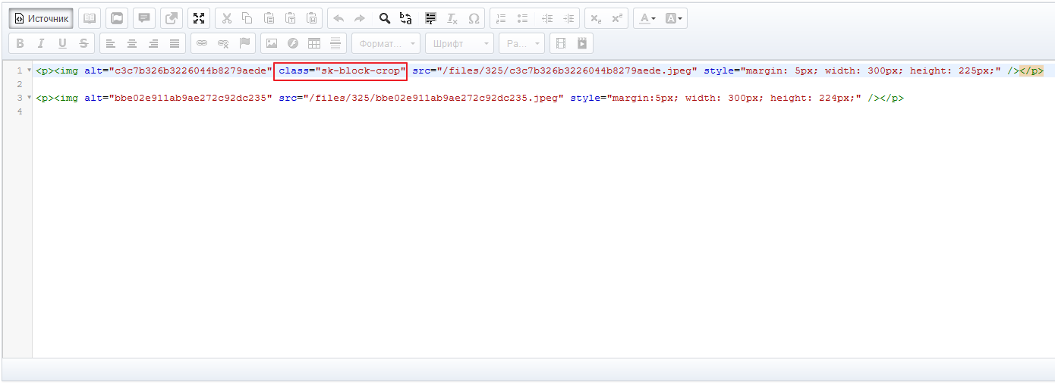Open the font size dropdown

pos(521,43)
